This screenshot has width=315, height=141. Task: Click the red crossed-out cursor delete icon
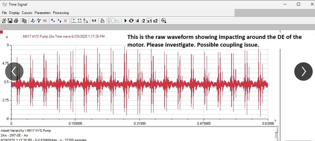click(65, 21)
